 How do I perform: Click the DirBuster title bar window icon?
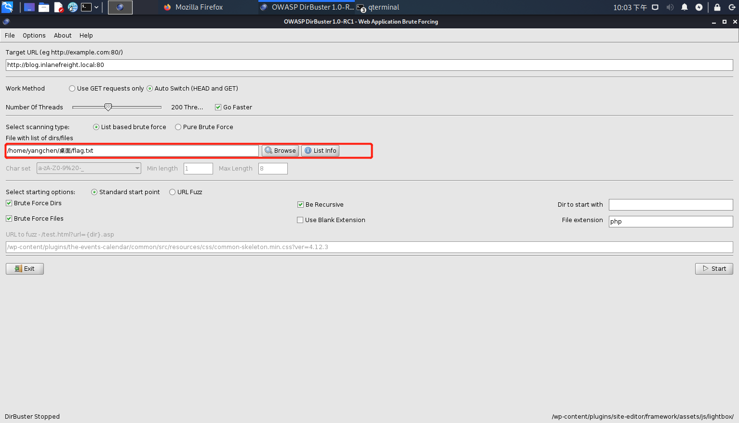[x=6, y=22]
